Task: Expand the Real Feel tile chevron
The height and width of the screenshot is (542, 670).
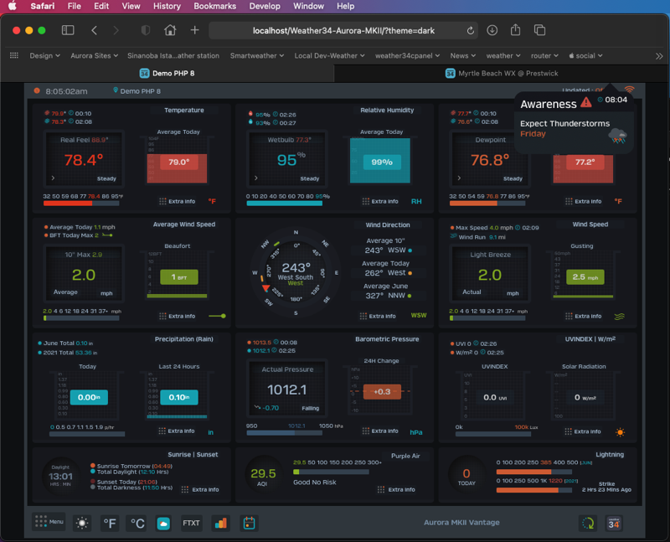Action: point(53,178)
